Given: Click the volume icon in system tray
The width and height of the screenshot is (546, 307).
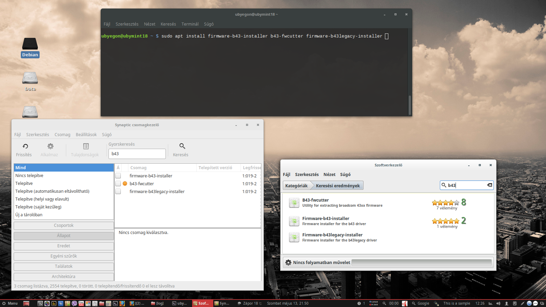Looking at the screenshot, I should 498,303.
